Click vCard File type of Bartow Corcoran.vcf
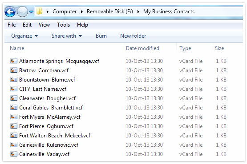This screenshot has height=164, width=247. pos(191,70)
